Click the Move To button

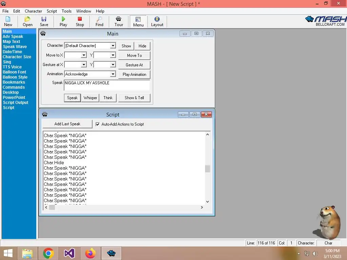pyautogui.click(x=134, y=56)
